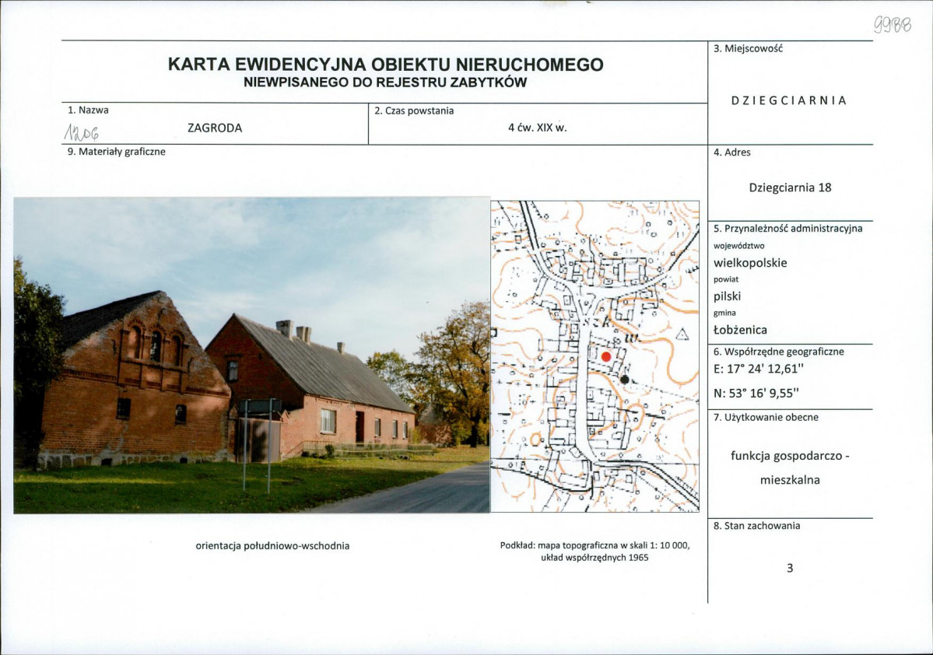Click the Łobżenica gmina entry

(738, 329)
